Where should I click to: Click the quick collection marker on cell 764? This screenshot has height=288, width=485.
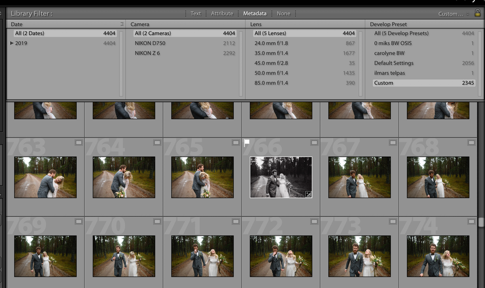point(157,143)
